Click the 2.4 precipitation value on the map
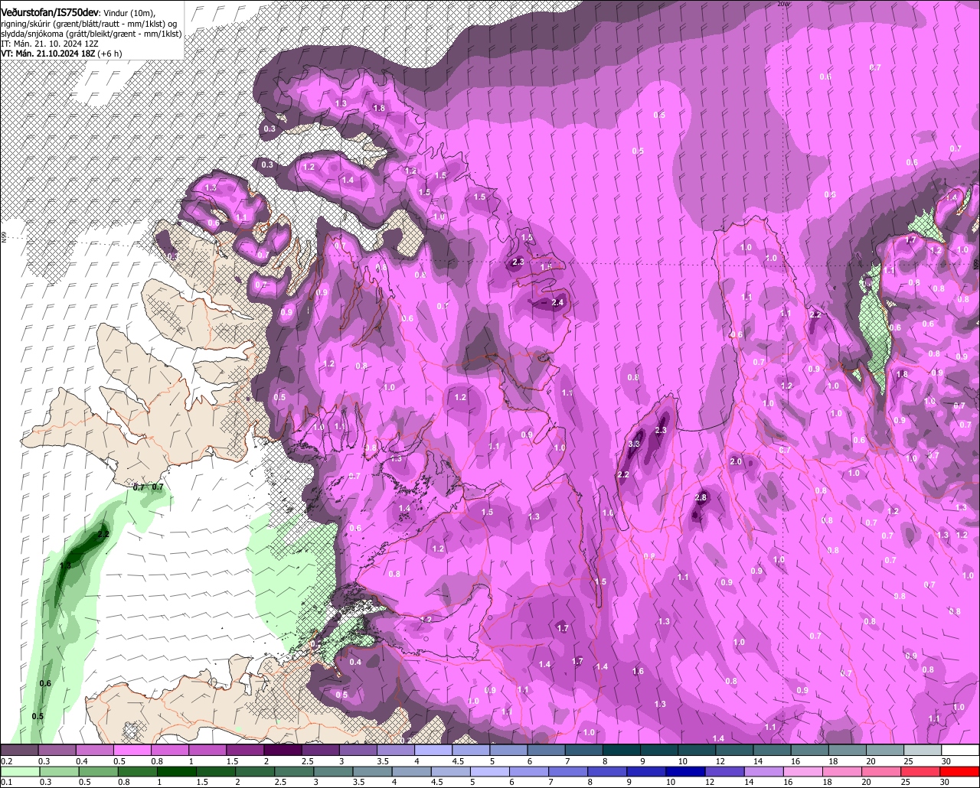The width and height of the screenshot is (980, 788). click(x=557, y=303)
